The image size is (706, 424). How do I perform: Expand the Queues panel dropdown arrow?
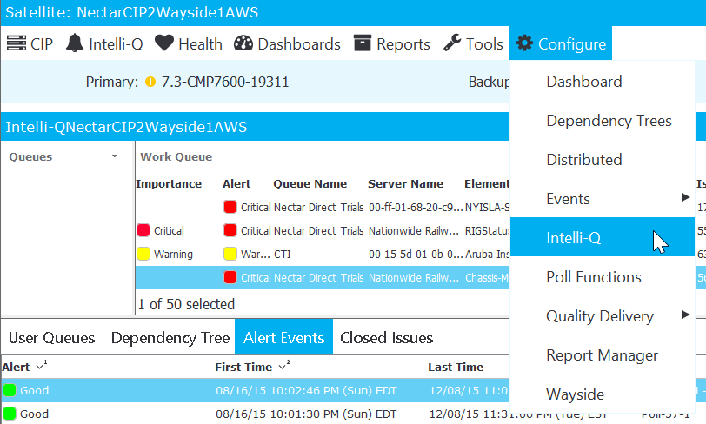point(115,156)
